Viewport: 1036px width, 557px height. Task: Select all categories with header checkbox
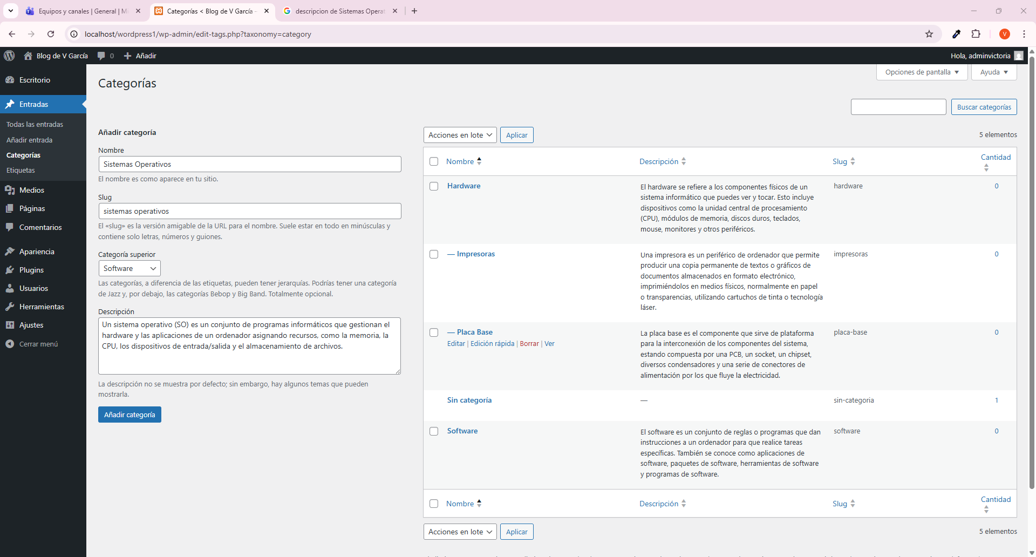click(x=434, y=161)
